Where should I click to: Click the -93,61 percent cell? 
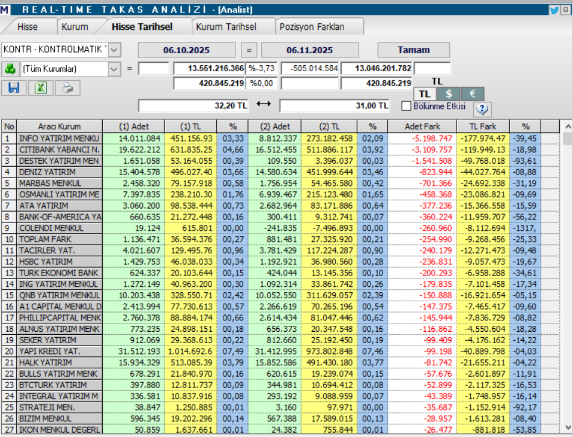525,161
